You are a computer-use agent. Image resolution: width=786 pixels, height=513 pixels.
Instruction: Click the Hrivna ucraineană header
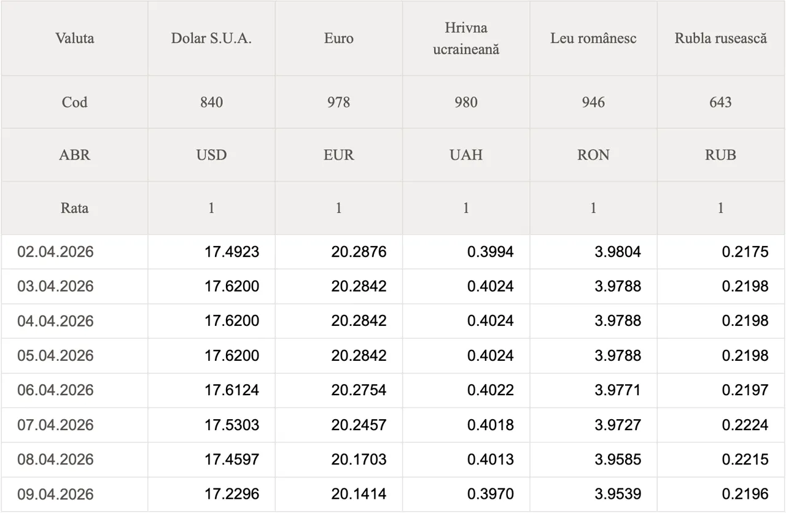[465, 38]
